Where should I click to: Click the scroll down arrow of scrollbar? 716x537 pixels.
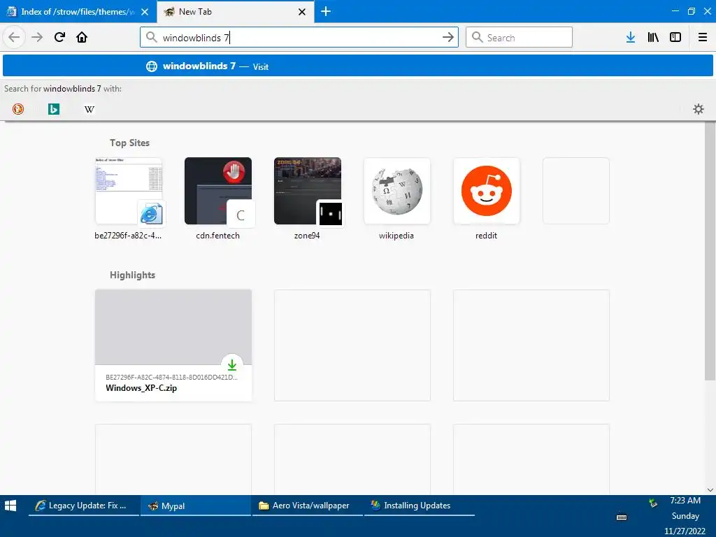[x=710, y=489]
